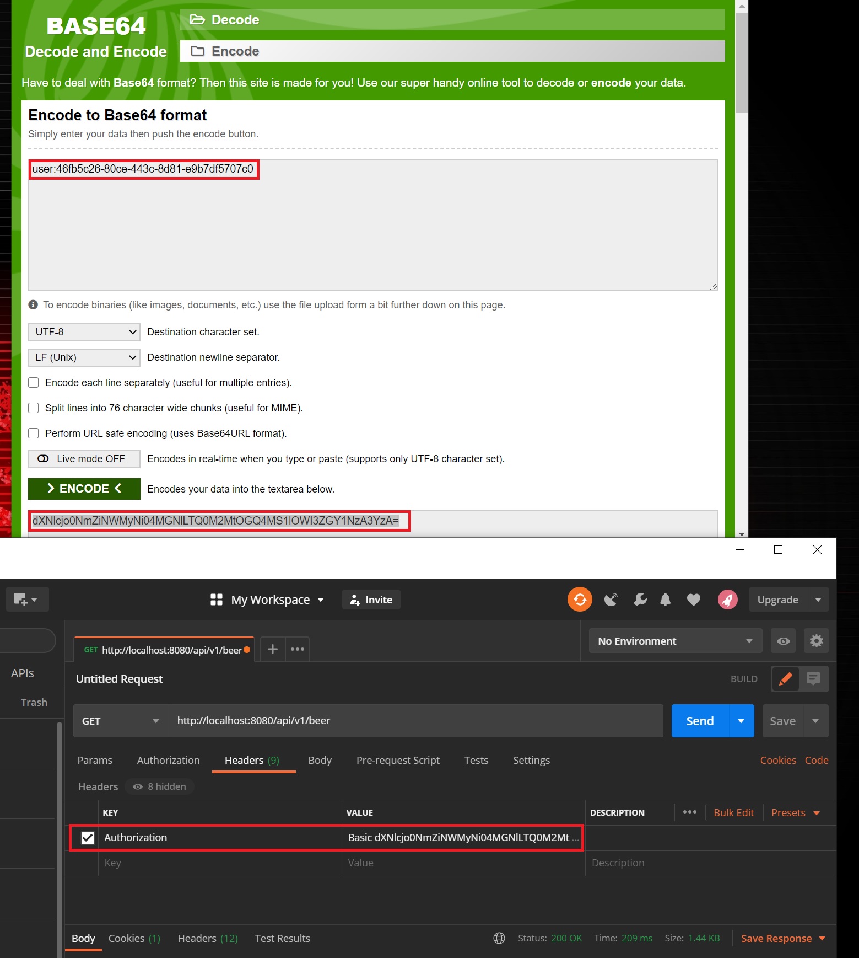Click the green ENCODE button
This screenshot has width=859, height=958.
click(x=84, y=489)
